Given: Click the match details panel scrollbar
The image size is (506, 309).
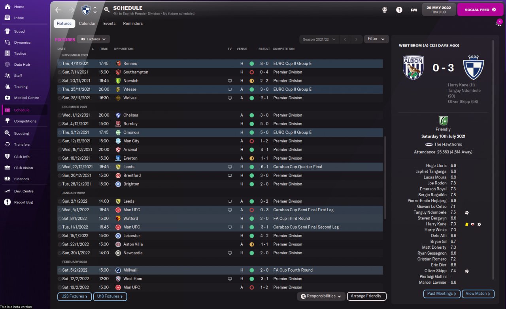Looking at the screenshot, I should tap(493, 160).
